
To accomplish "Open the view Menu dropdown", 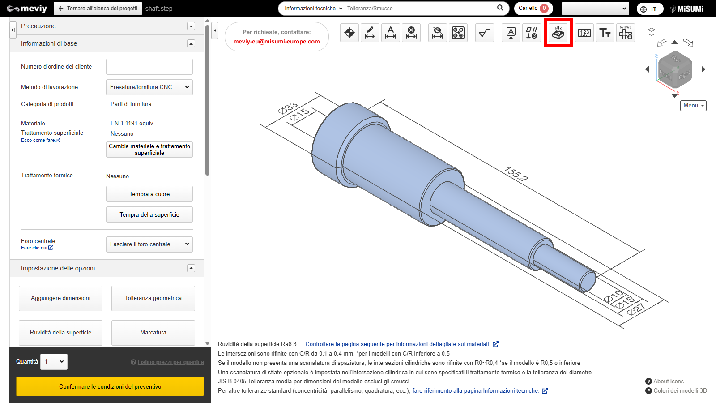I will point(693,106).
